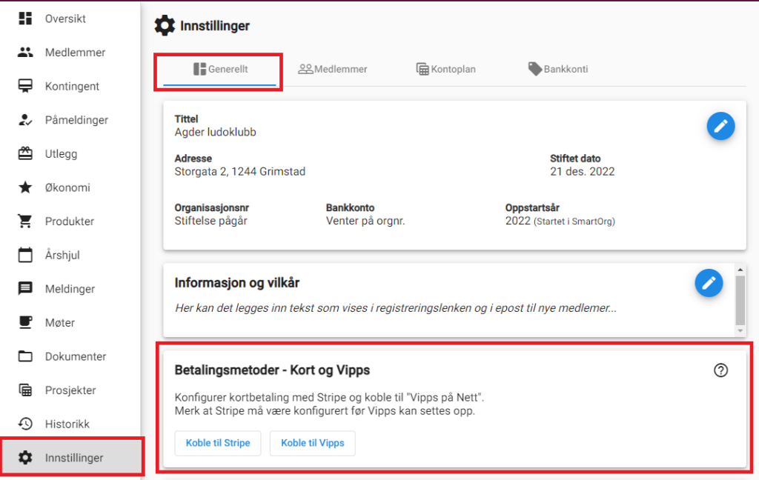Image resolution: width=759 pixels, height=480 pixels.
Task: Open the Meldinger chat icon
Action: (25, 288)
